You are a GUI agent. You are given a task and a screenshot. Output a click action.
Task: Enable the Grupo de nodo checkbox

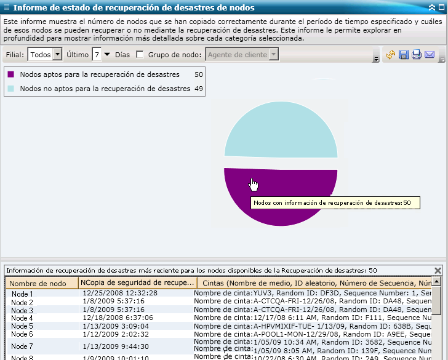tap(140, 55)
